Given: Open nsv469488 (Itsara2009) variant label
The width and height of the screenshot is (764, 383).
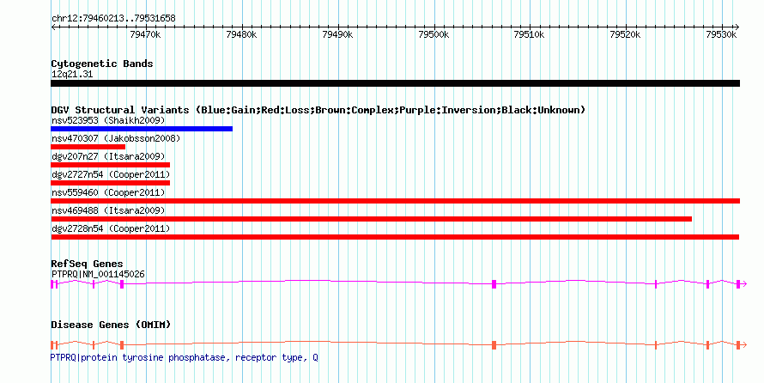Looking at the screenshot, I should [x=108, y=210].
